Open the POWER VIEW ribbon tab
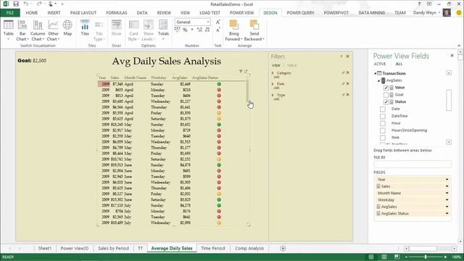Screen dimensions: 464x261 tap(241, 13)
